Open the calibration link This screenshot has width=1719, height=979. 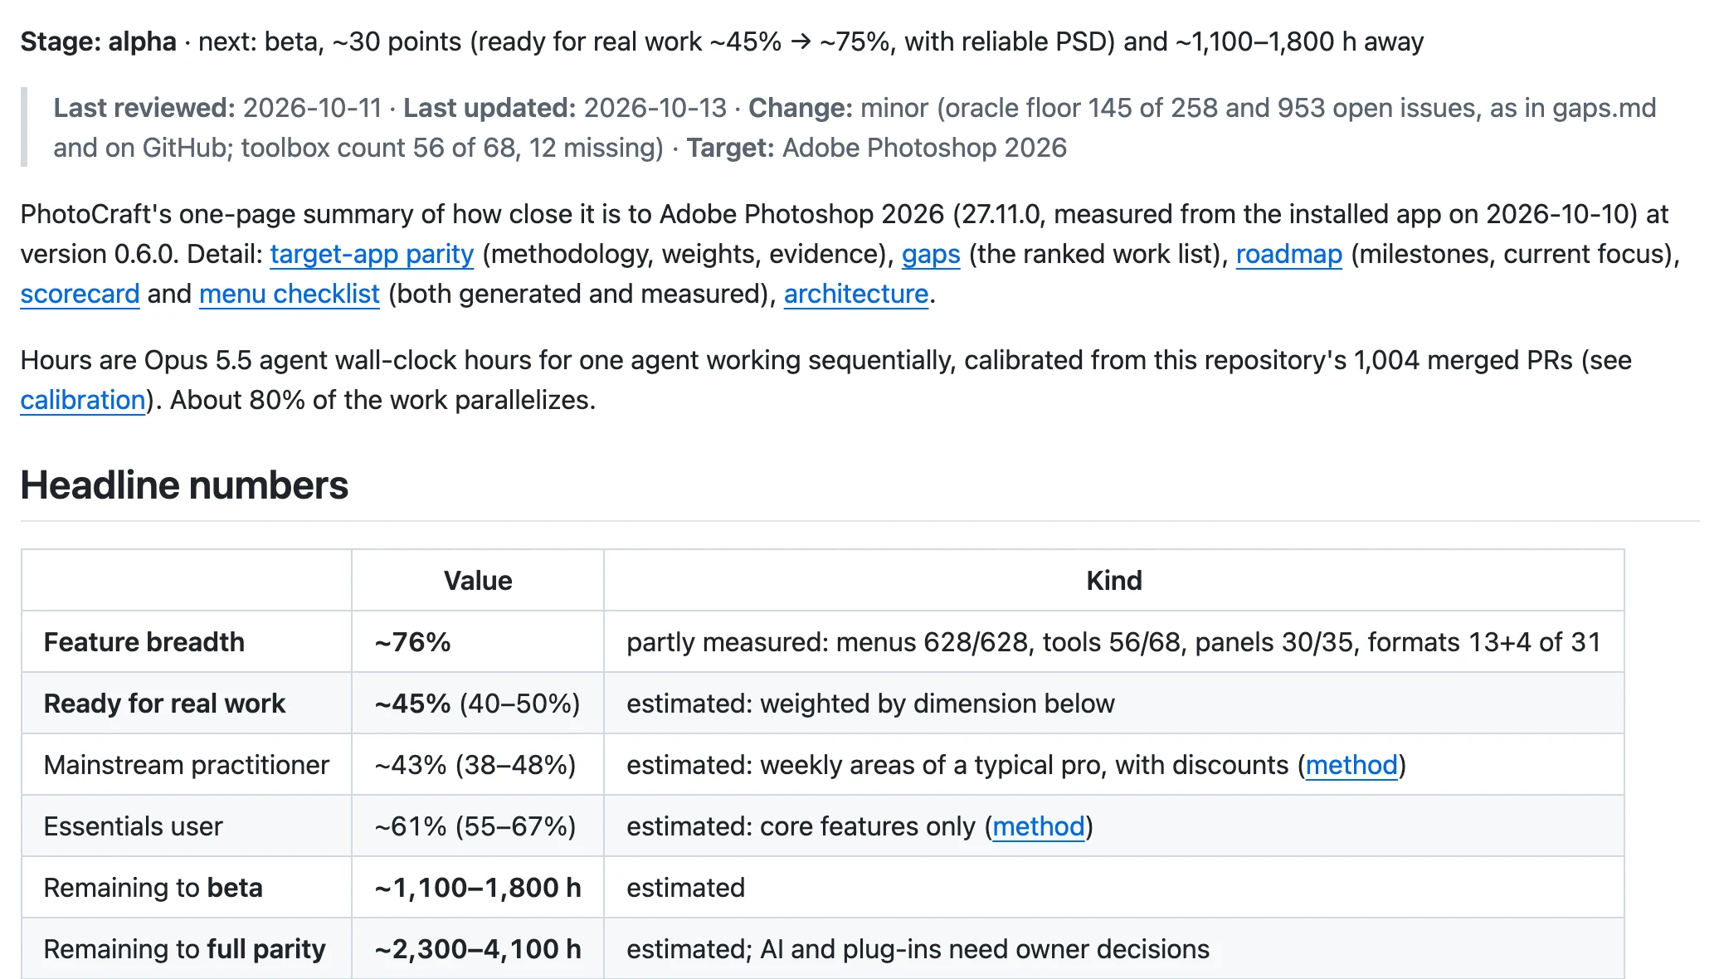[x=83, y=400]
